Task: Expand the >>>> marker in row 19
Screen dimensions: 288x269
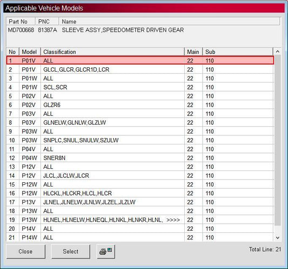Action: (173, 220)
